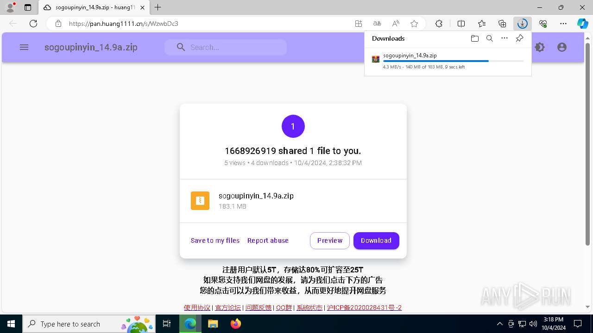Click the browser Back arrow
593x333 pixels.
pyautogui.click(x=13, y=24)
